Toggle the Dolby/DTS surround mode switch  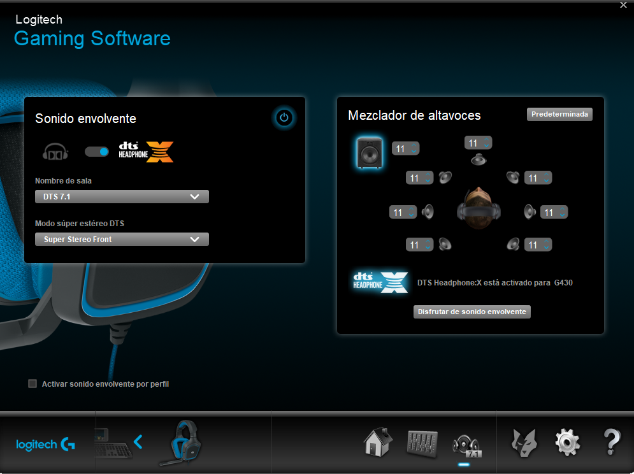pyautogui.click(x=97, y=152)
